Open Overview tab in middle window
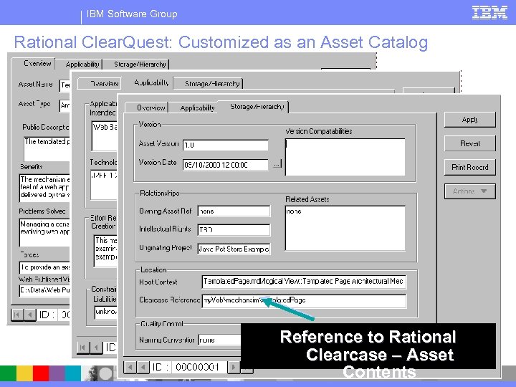This screenshot has height=387, width=516. [x=100, y=84]
